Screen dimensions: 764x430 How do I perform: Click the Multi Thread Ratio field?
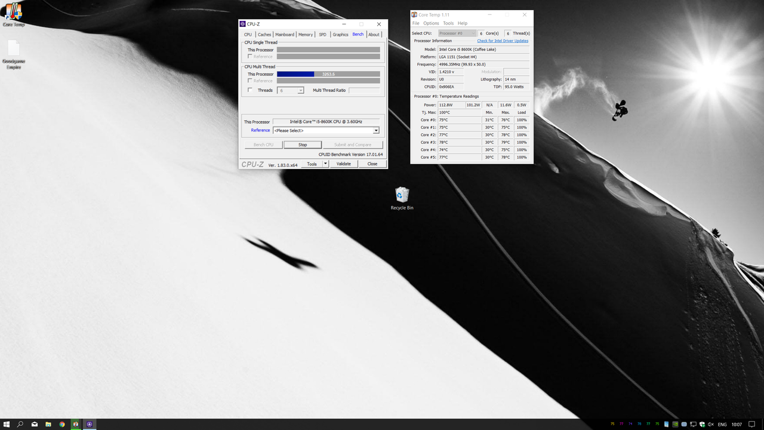pos(365,90)
